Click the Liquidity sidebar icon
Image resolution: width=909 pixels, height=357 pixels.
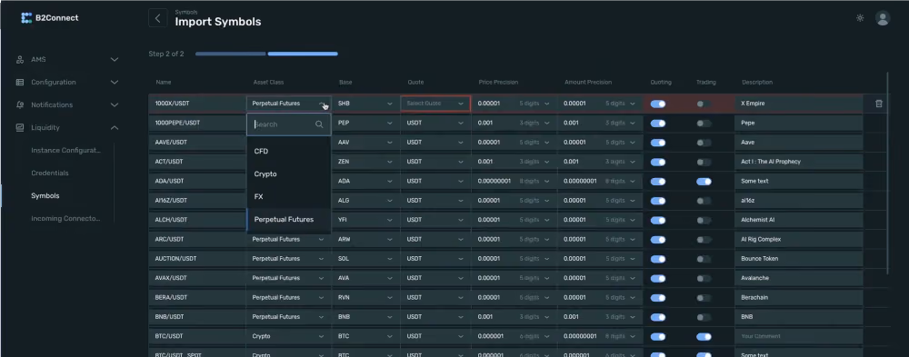point(20,127)
